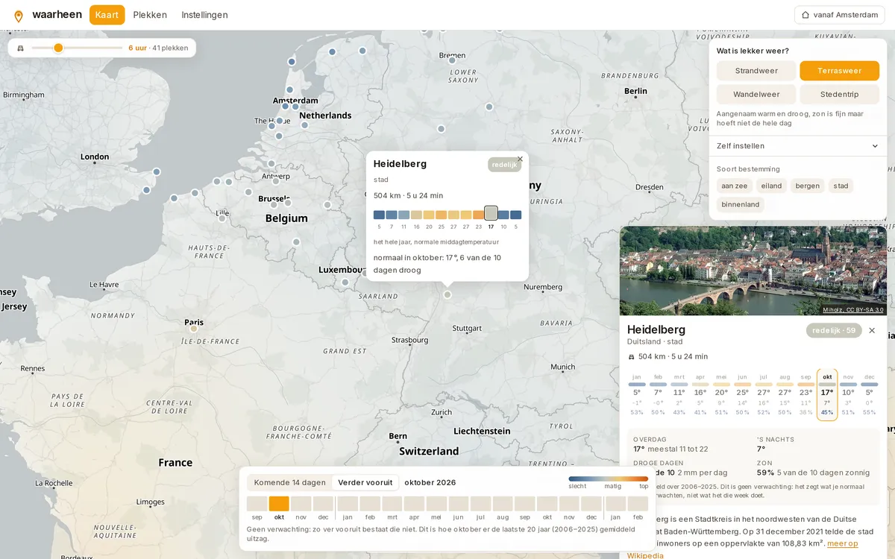Select the aug cell in bottom timeline
Screen dimensions: 895x559
pos(503,504)
